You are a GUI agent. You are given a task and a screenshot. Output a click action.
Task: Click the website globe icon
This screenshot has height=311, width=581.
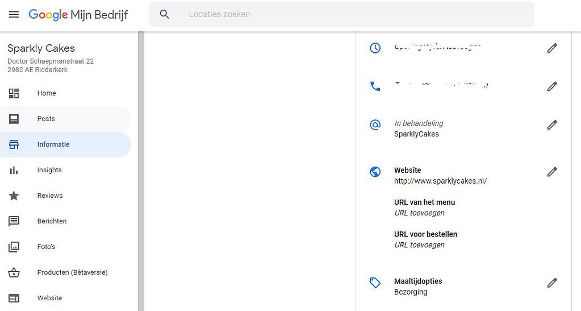click(x=375, y=172)
